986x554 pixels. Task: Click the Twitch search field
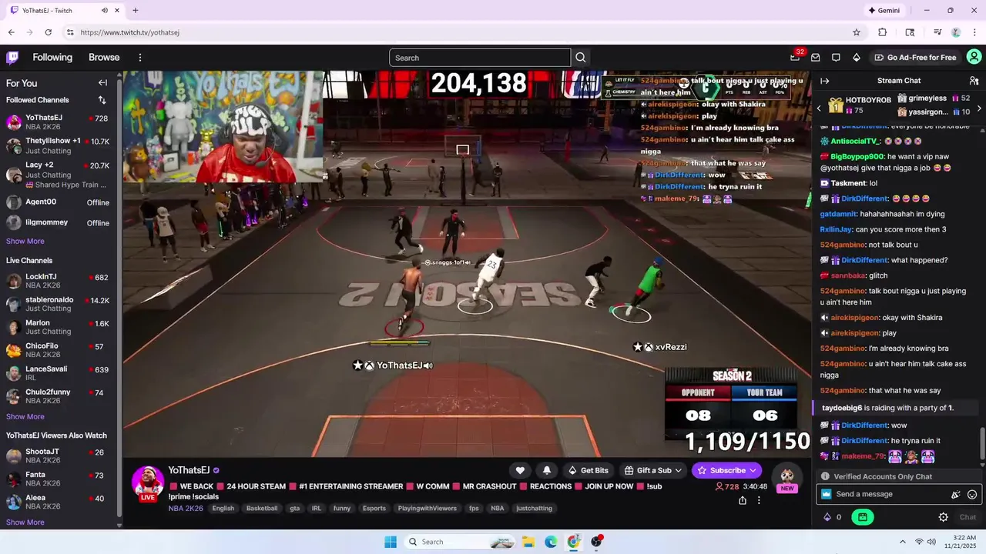click(480, 58)
